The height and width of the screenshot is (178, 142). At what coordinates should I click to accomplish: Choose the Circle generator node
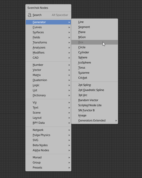tap(95, 47)
